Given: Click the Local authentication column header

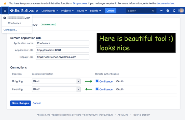Looking at the screenshot, I should point(42,74).
